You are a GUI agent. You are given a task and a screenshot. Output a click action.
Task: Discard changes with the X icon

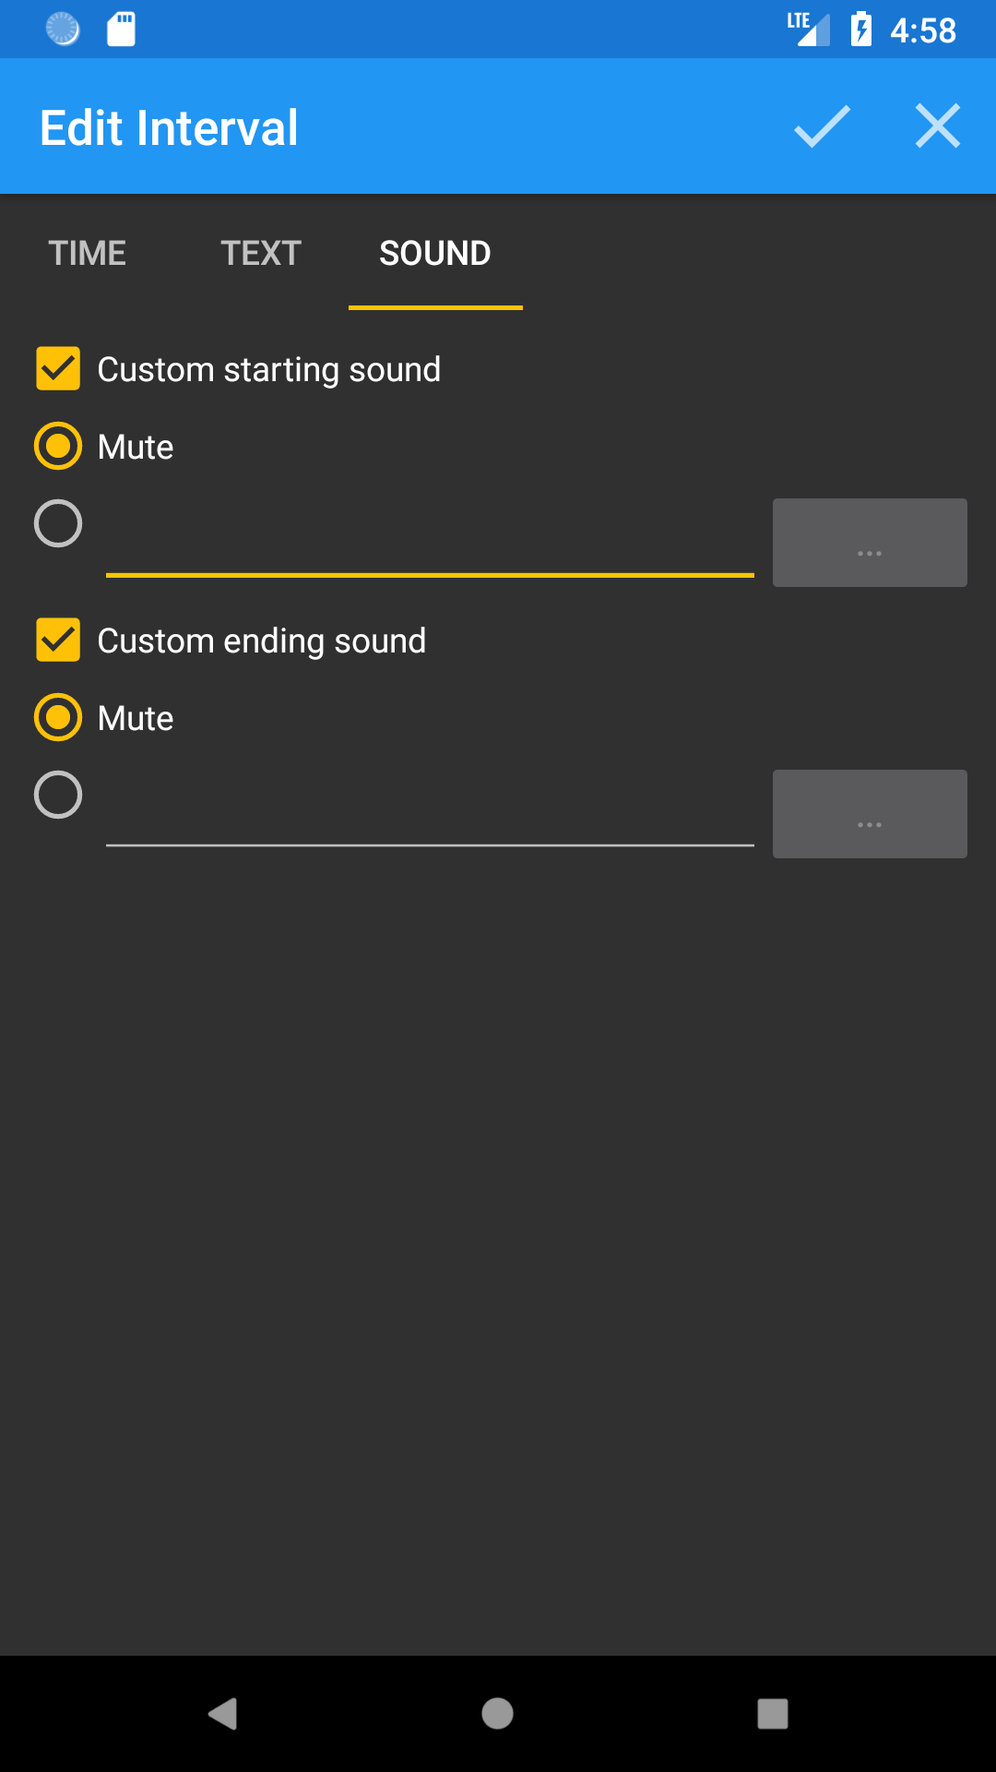(x=938, y=126)
